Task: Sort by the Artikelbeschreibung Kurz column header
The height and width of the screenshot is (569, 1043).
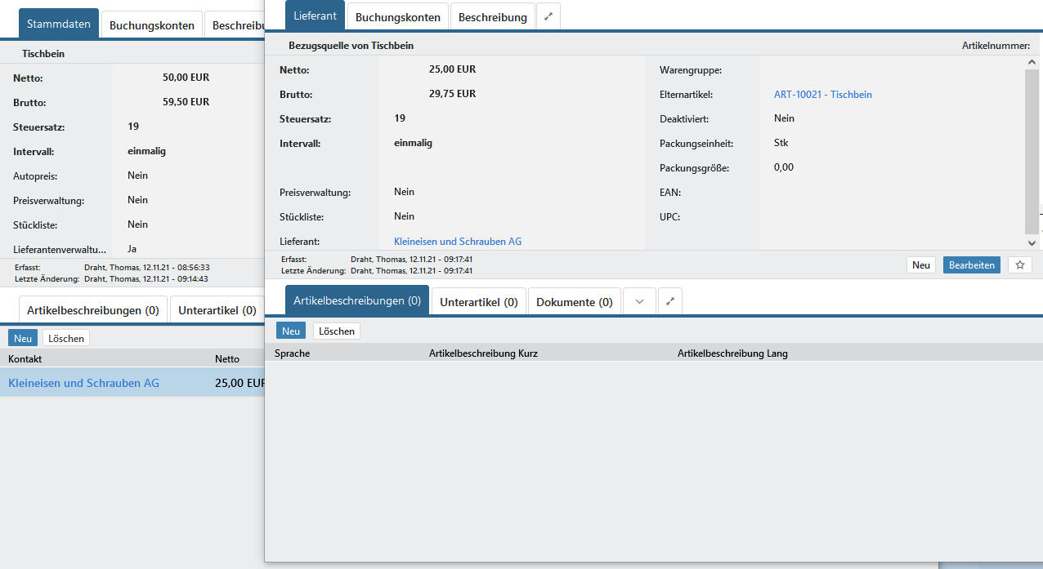Action: click(x=483, y=353)
